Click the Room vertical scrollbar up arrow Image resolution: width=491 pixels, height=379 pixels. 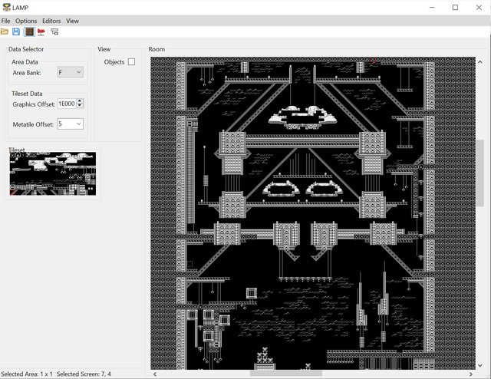pos(480,61)
